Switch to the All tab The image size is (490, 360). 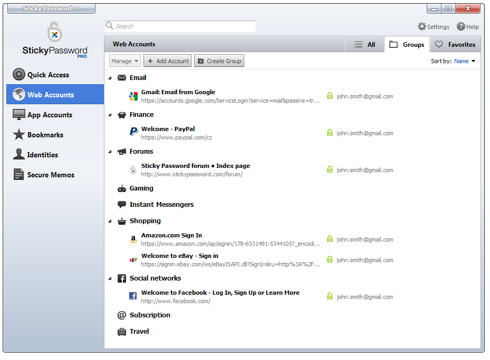tap(365, 45)
